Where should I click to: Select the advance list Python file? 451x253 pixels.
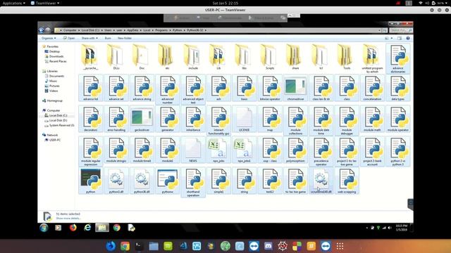pos(91,88)
